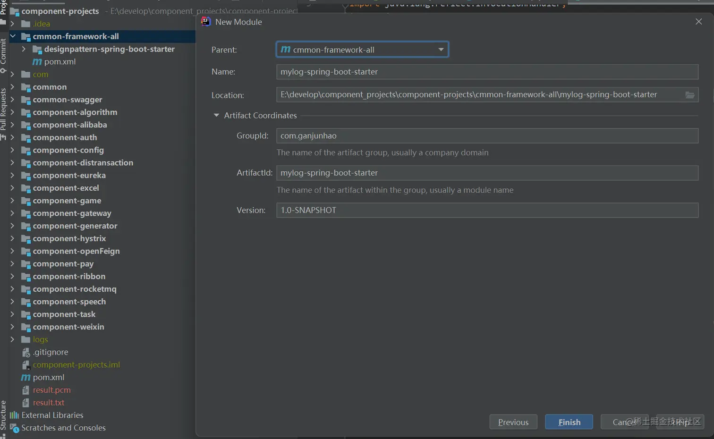
Task: Open the Pull Requests side tab
Action: point(3,114)
